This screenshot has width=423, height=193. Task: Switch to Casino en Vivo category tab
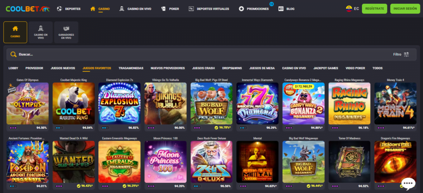(x=294, y=68)
